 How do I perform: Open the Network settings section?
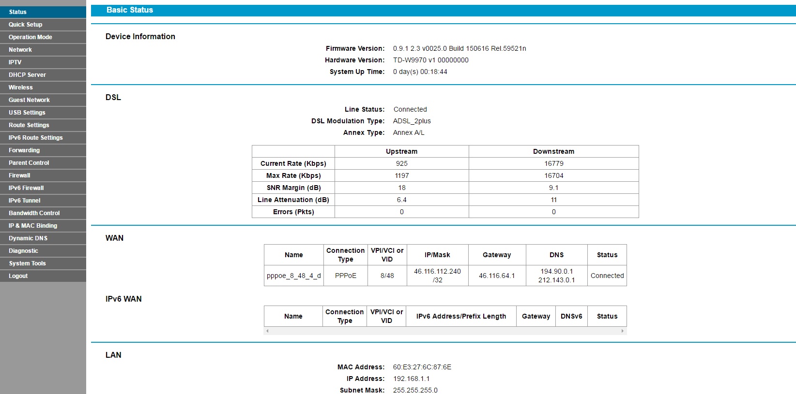click(43, 49)
